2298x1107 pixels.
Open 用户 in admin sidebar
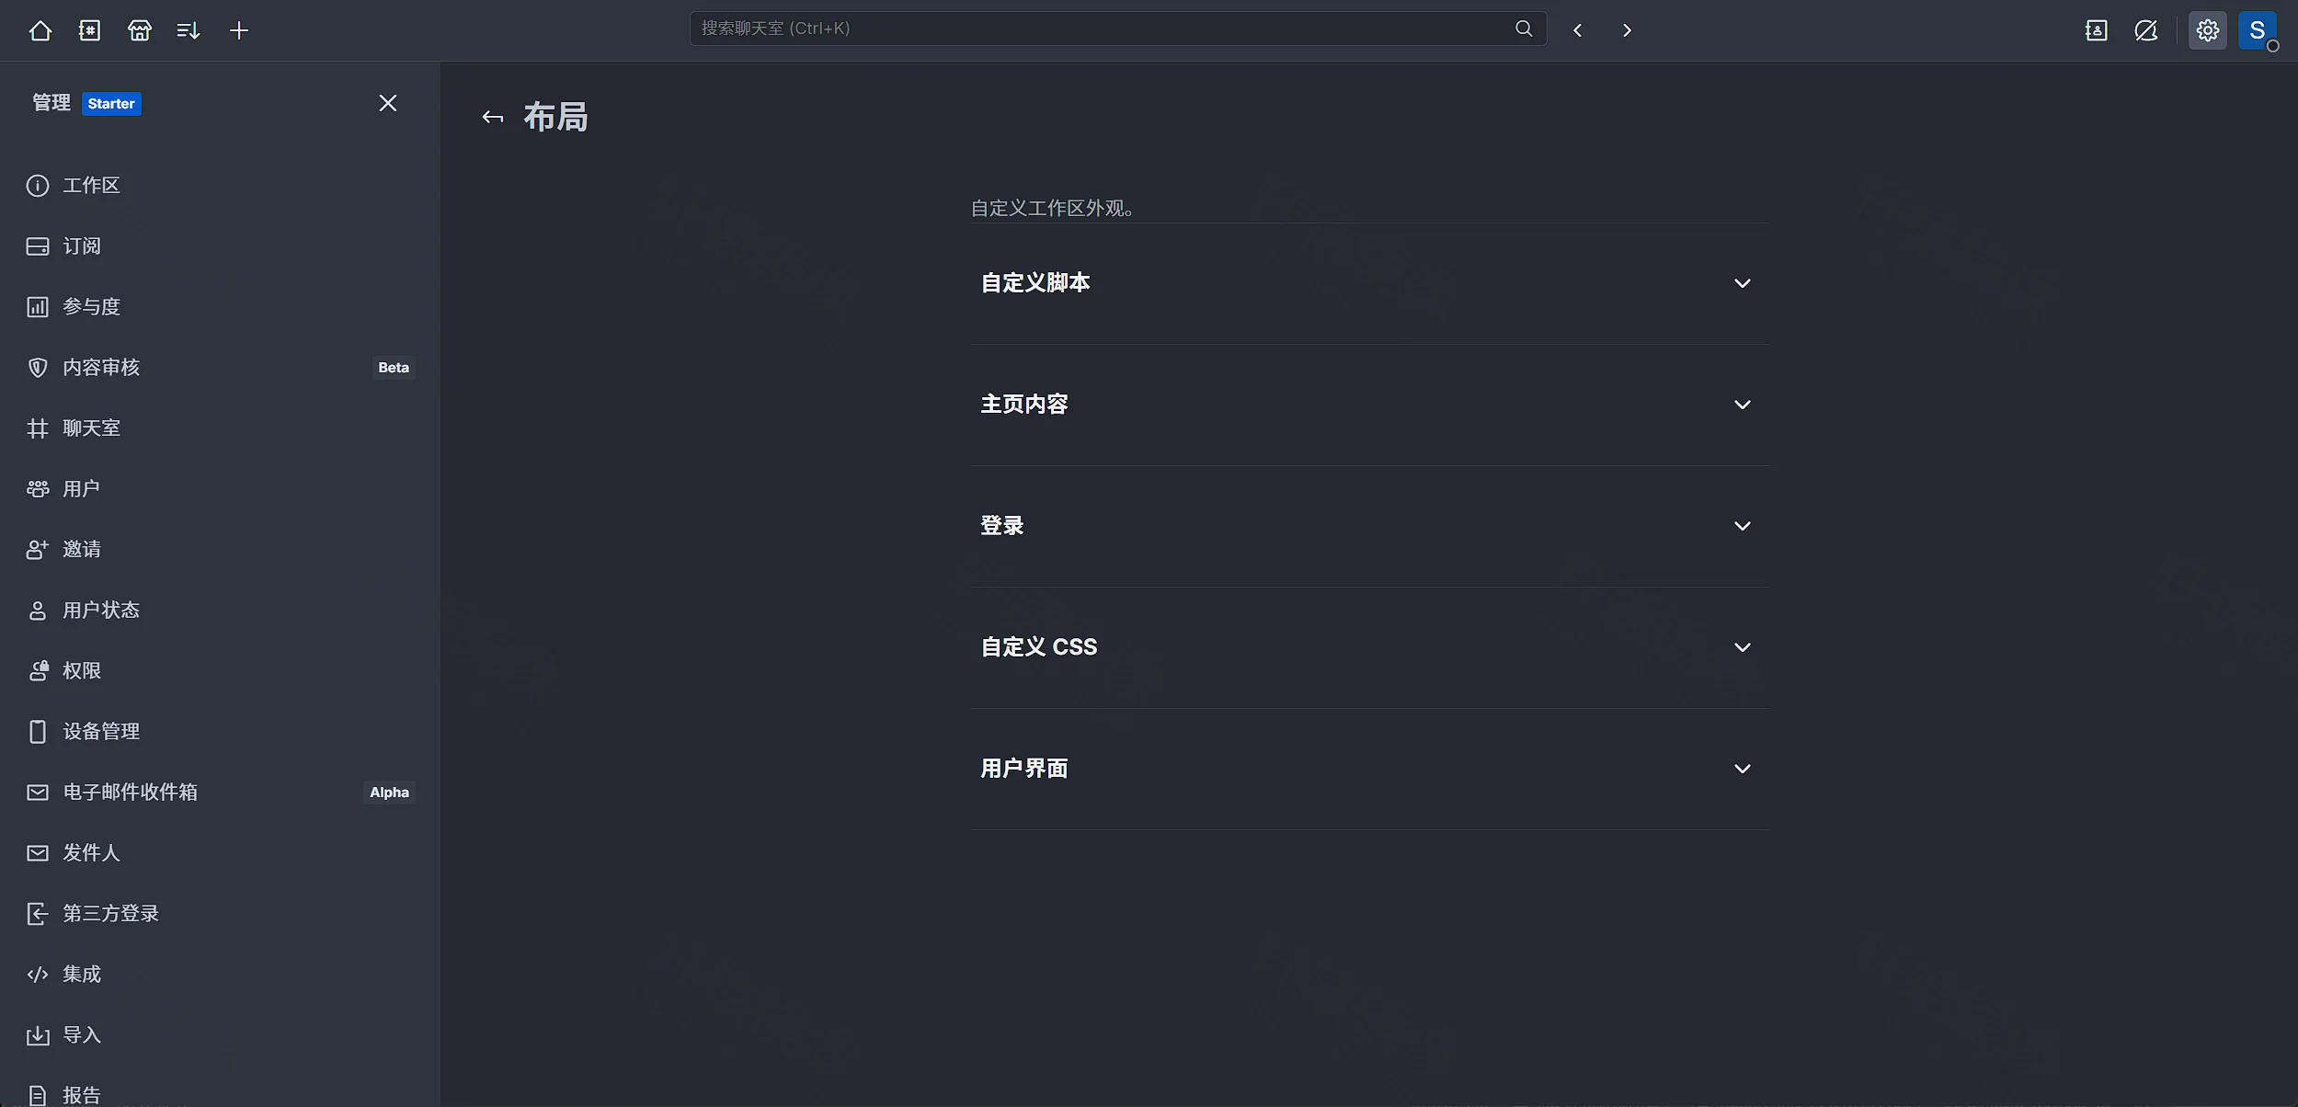(220, 489)
